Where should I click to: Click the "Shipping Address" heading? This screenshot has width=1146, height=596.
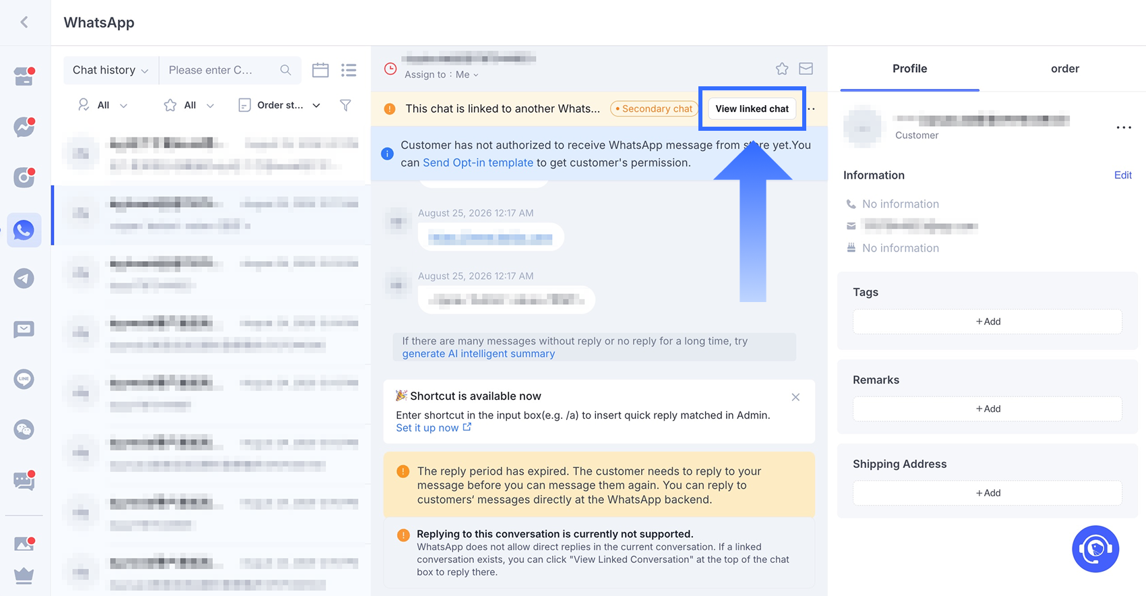coord(899,464)
